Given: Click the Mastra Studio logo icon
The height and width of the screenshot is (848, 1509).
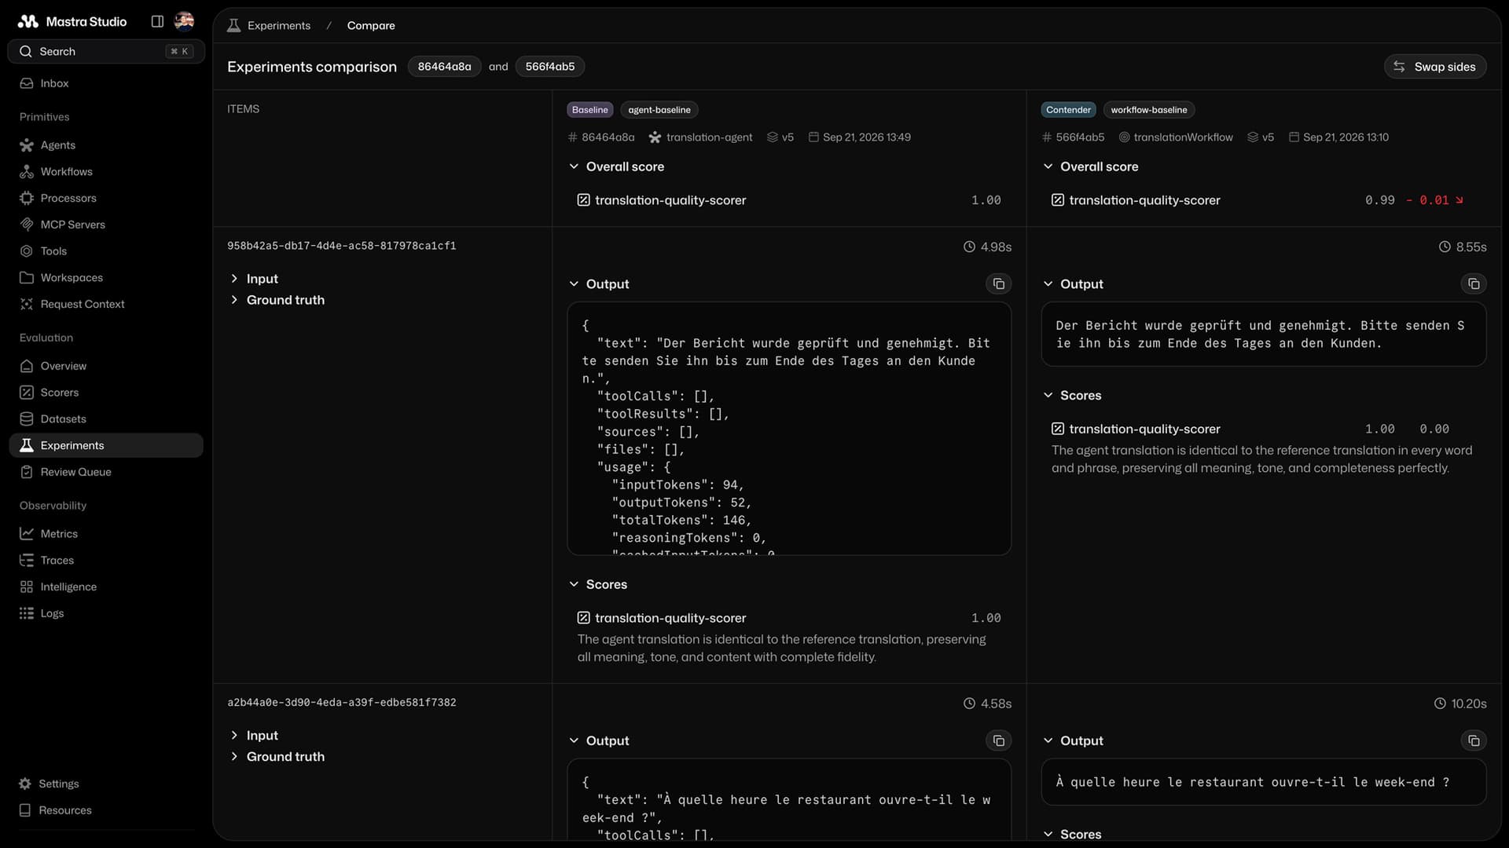Looking at the screenshot, I should click(28, 21).
